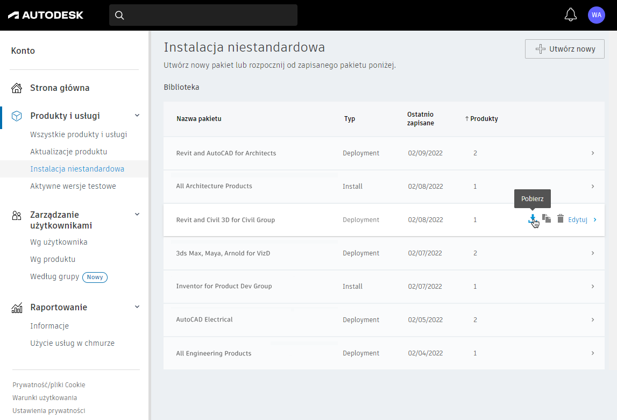Click the download icon for Revit and Civil 3D
Screen dimensions: 617x420
[532, 219]
